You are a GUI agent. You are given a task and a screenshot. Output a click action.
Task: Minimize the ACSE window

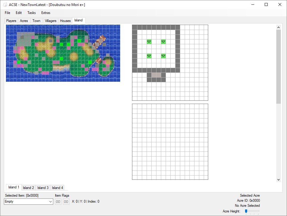point(253,4)
